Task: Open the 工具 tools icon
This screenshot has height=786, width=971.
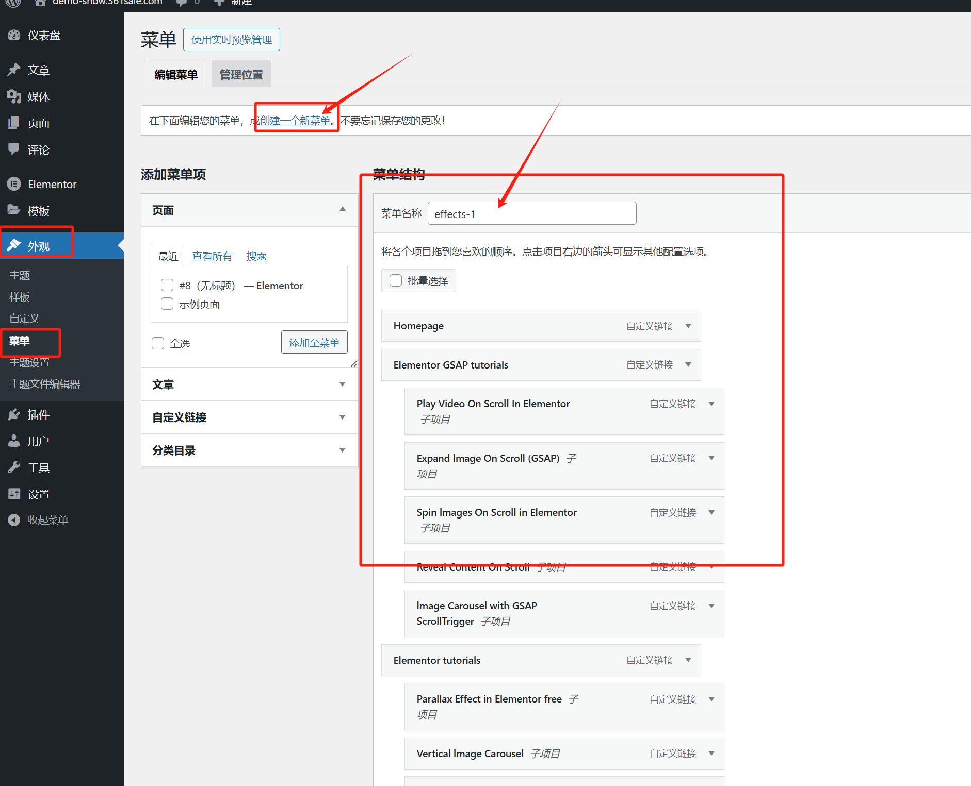Action: [x=14, y=467]
